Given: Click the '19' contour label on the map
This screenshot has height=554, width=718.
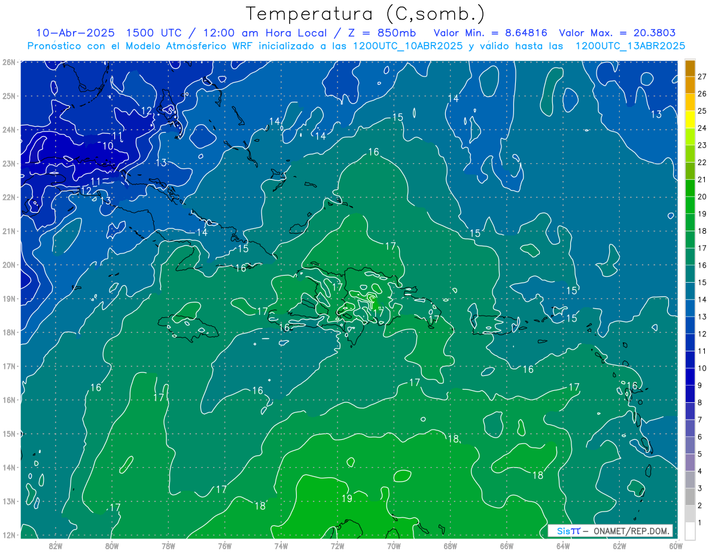Looking at the screenshot, I should coord(347,498).
